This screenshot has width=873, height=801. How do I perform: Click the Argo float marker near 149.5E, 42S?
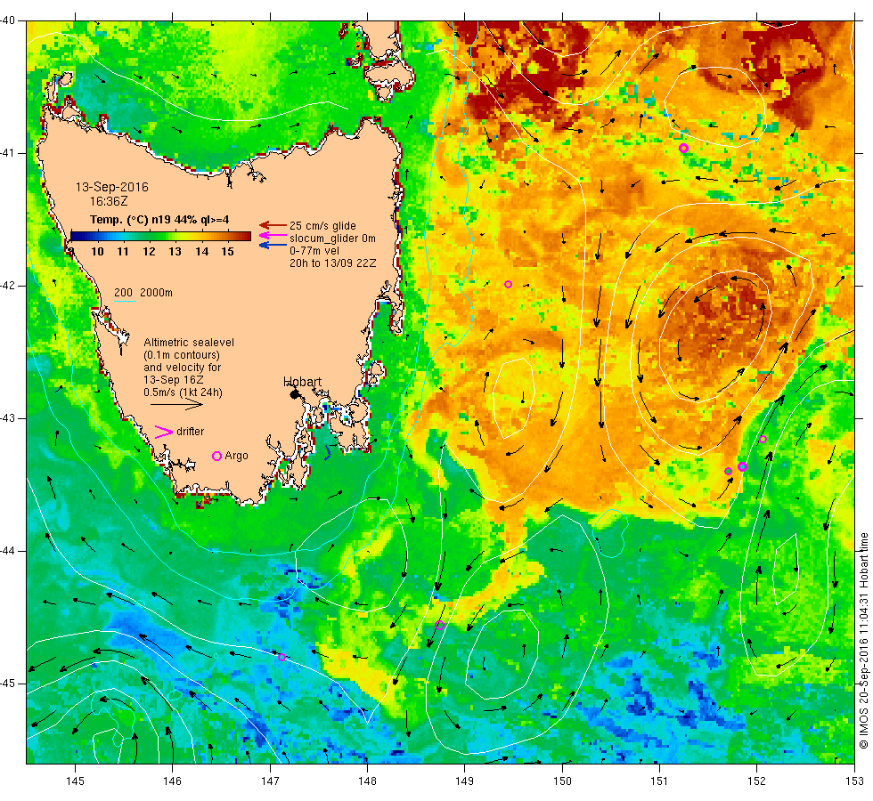(x=508, y=284)
